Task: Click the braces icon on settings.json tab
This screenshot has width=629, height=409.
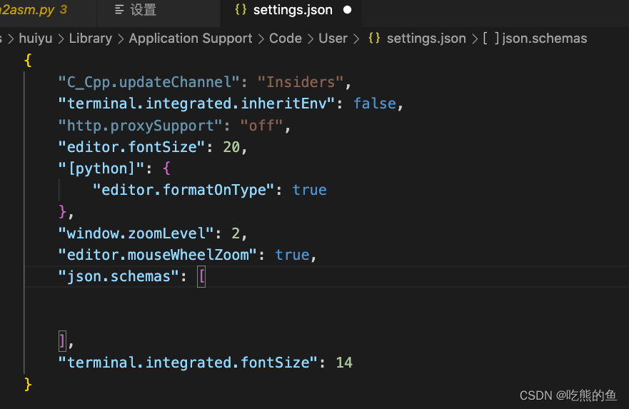Action: (241, 9)
